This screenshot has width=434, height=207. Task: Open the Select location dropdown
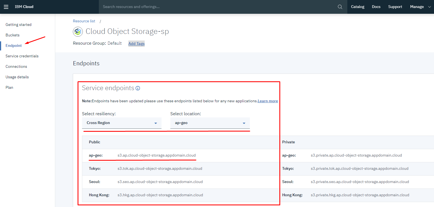(210, 123)
